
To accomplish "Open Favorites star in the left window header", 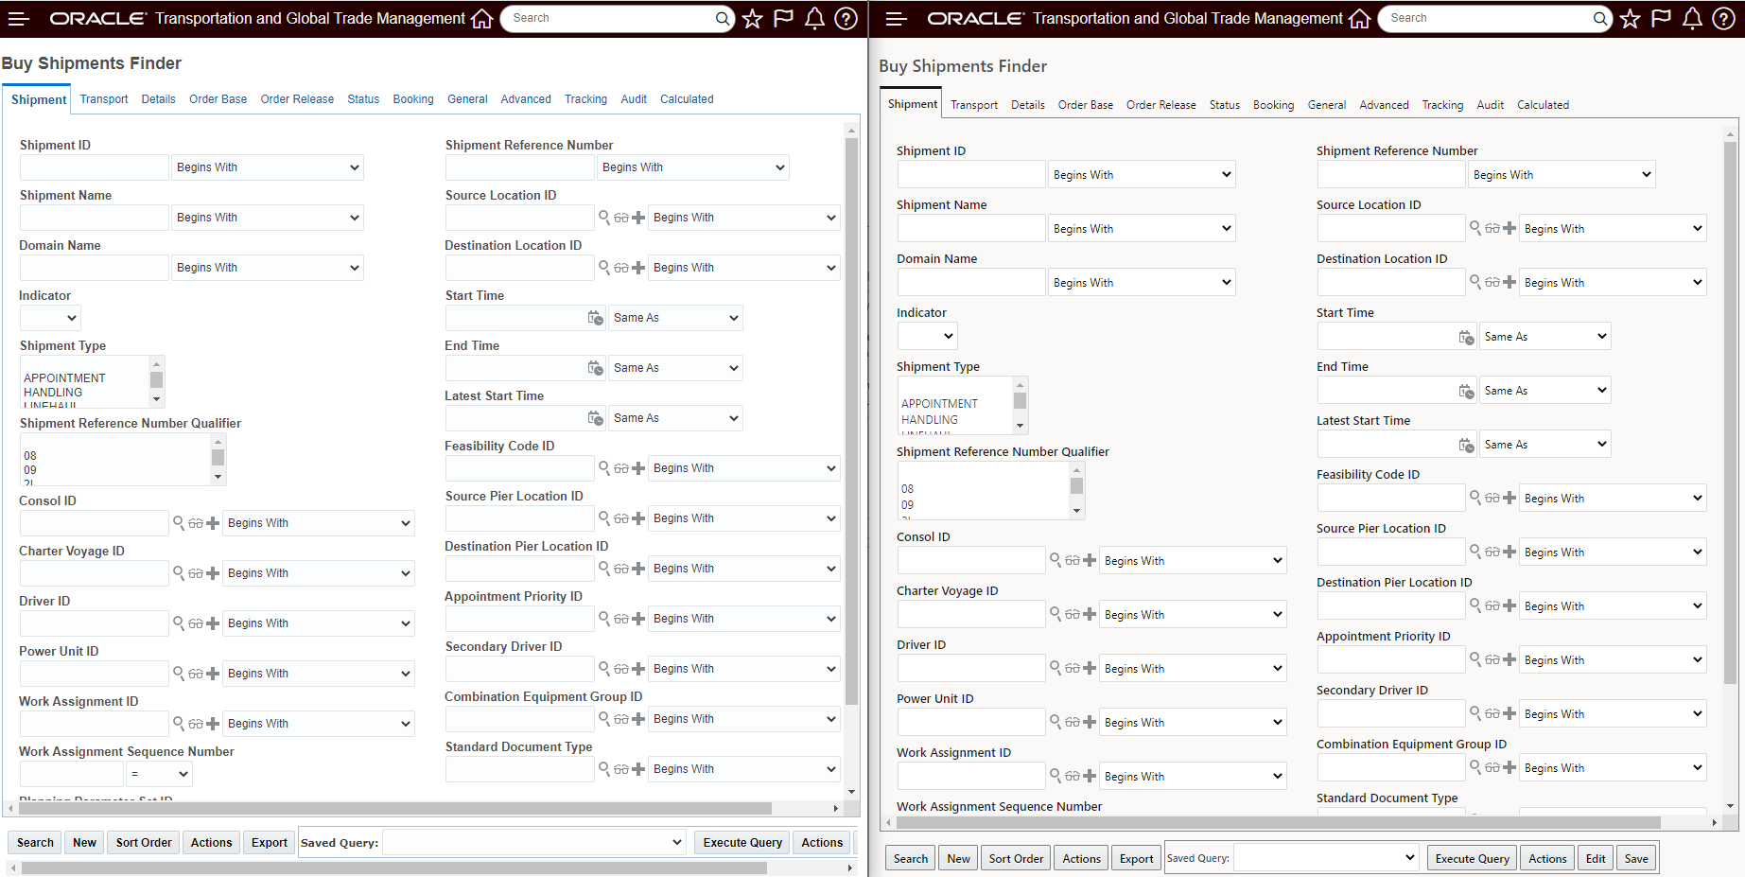I will (752, 18).
